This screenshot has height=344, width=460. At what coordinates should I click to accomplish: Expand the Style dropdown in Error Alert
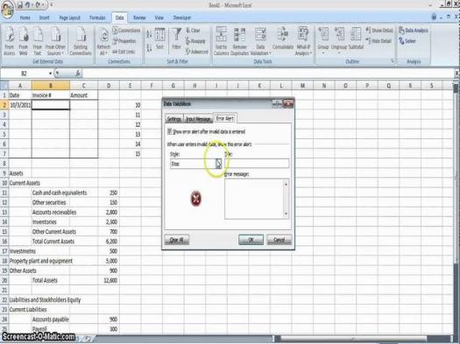(x=218, y=164)
